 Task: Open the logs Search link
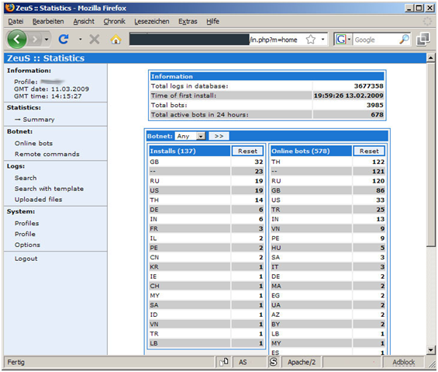click(26, 178)
